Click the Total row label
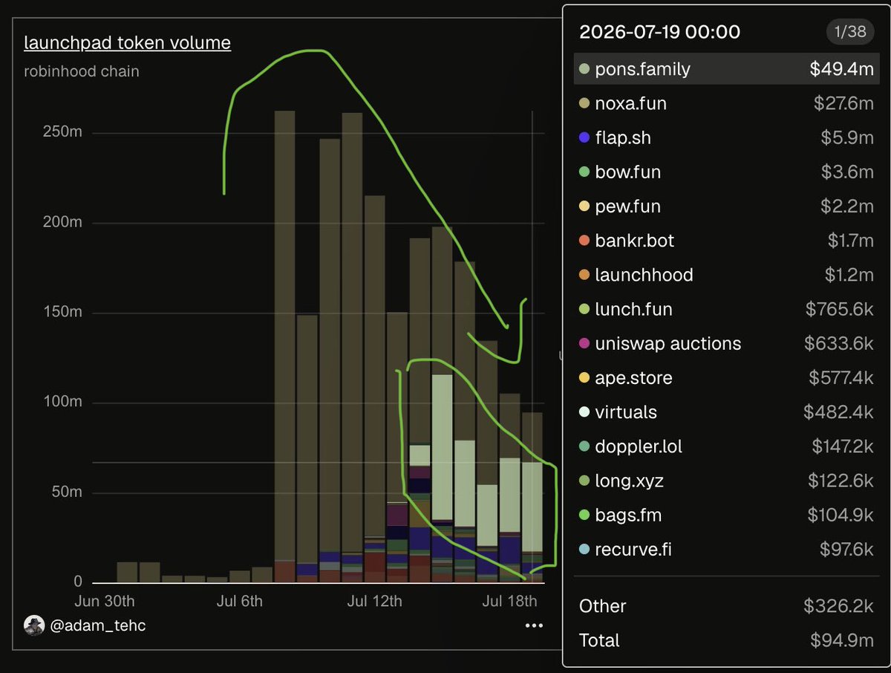891x673 pixels. (599, 640)
